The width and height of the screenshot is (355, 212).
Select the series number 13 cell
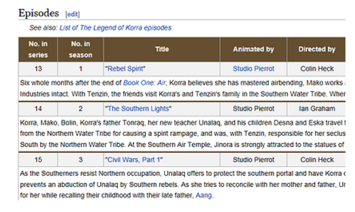click(x=38, y=69)
